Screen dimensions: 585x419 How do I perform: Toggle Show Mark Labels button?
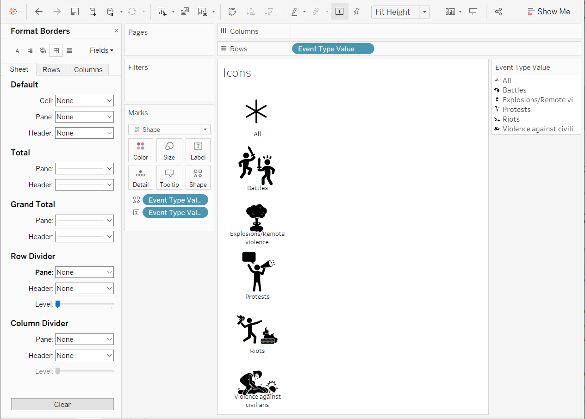pyautogui.click(x=339, y=12)
